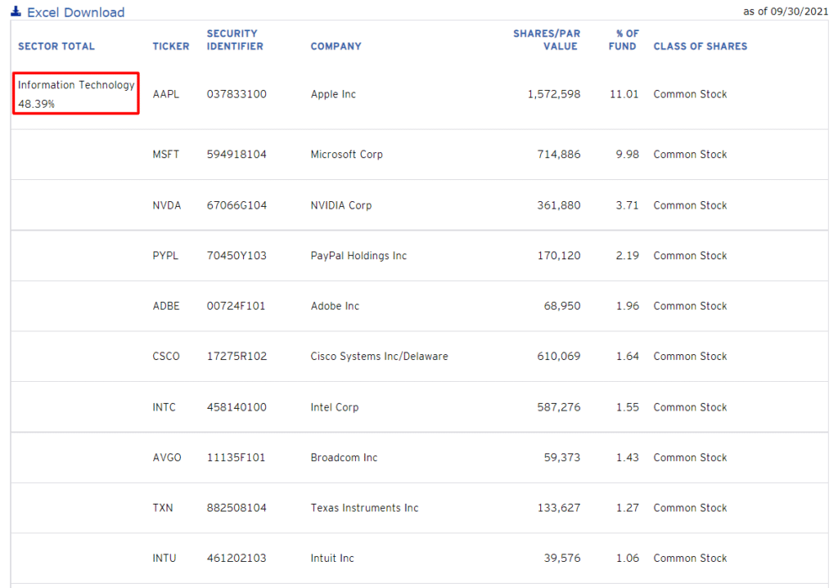Click the % OF FUND column header

click(624, 40)
